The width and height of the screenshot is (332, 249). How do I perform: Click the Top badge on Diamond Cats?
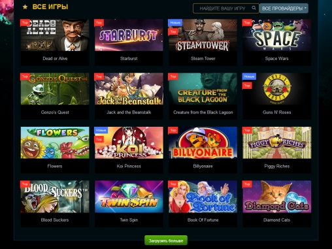(247, 184)
